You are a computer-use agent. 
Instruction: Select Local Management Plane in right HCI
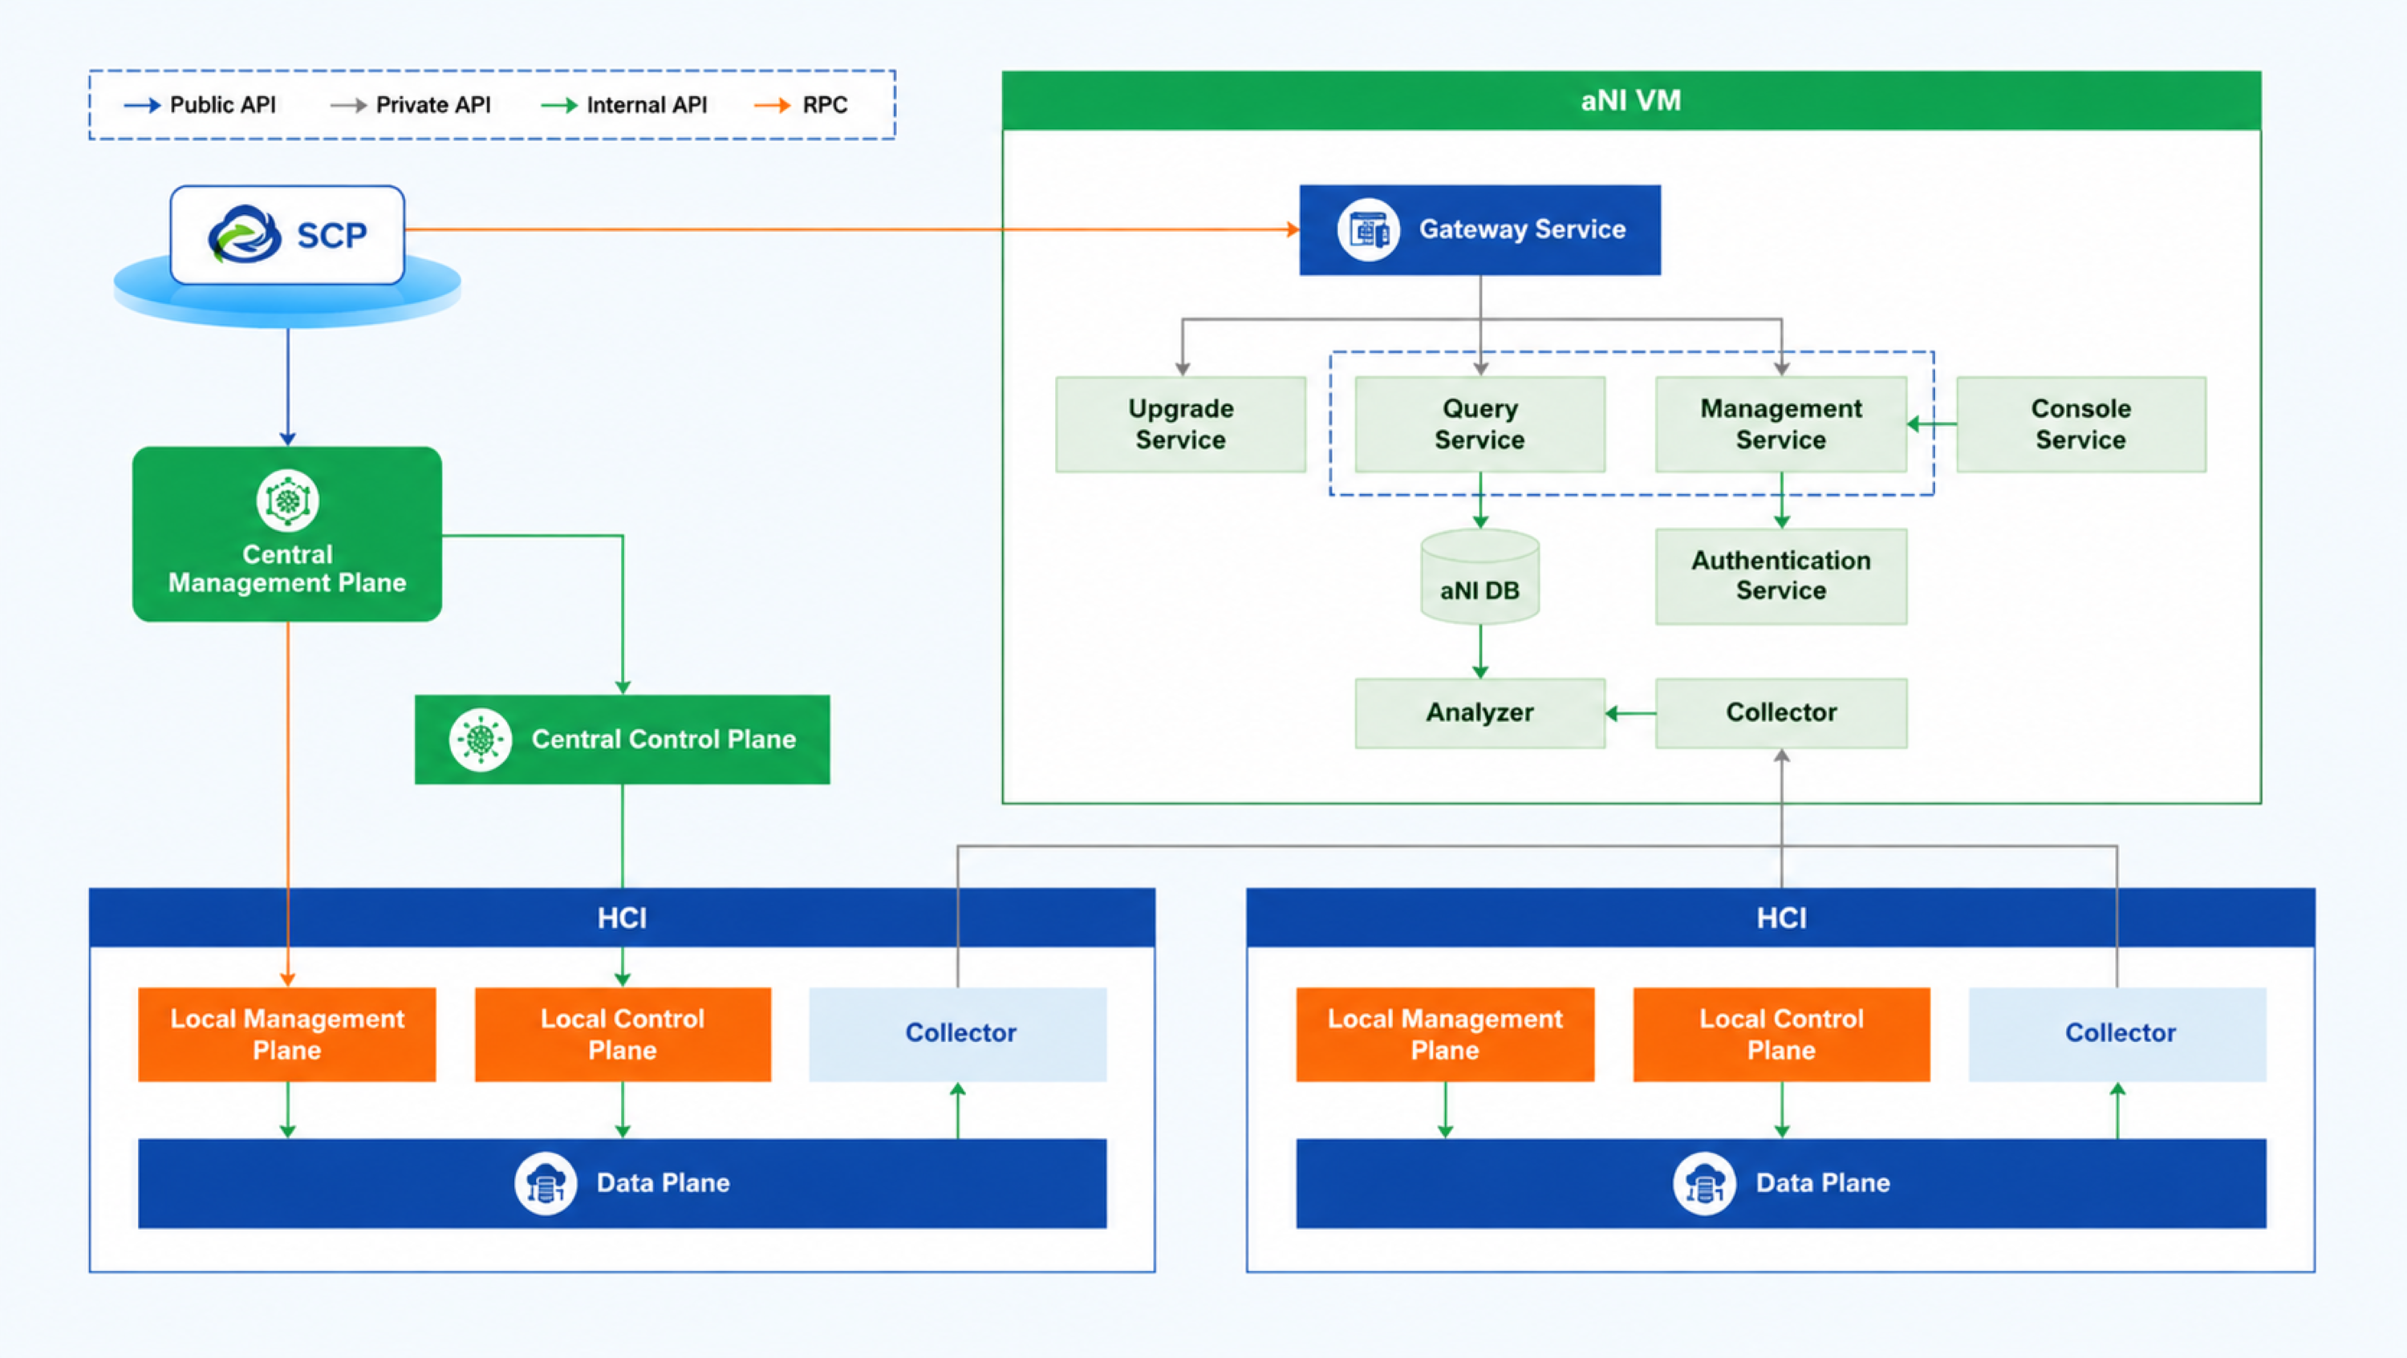[x=1444, y=1034]
